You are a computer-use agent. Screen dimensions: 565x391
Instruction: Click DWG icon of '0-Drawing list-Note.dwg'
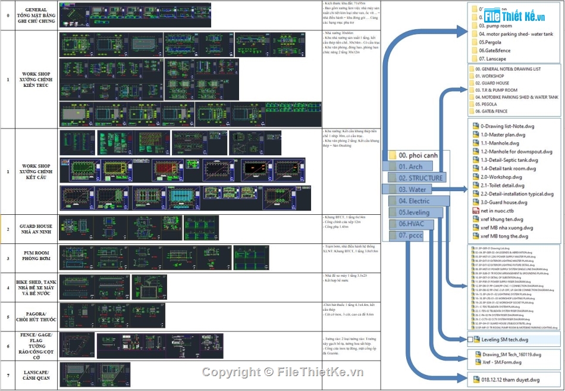tap(476, 126)
